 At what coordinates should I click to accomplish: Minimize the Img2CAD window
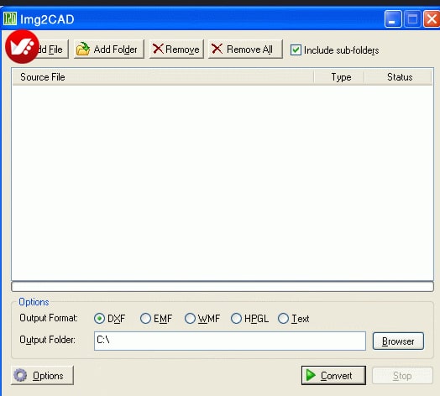(x=393, y=19)
